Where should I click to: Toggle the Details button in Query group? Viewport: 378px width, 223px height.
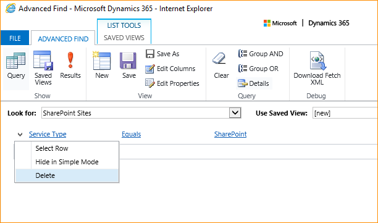[254, 83]
